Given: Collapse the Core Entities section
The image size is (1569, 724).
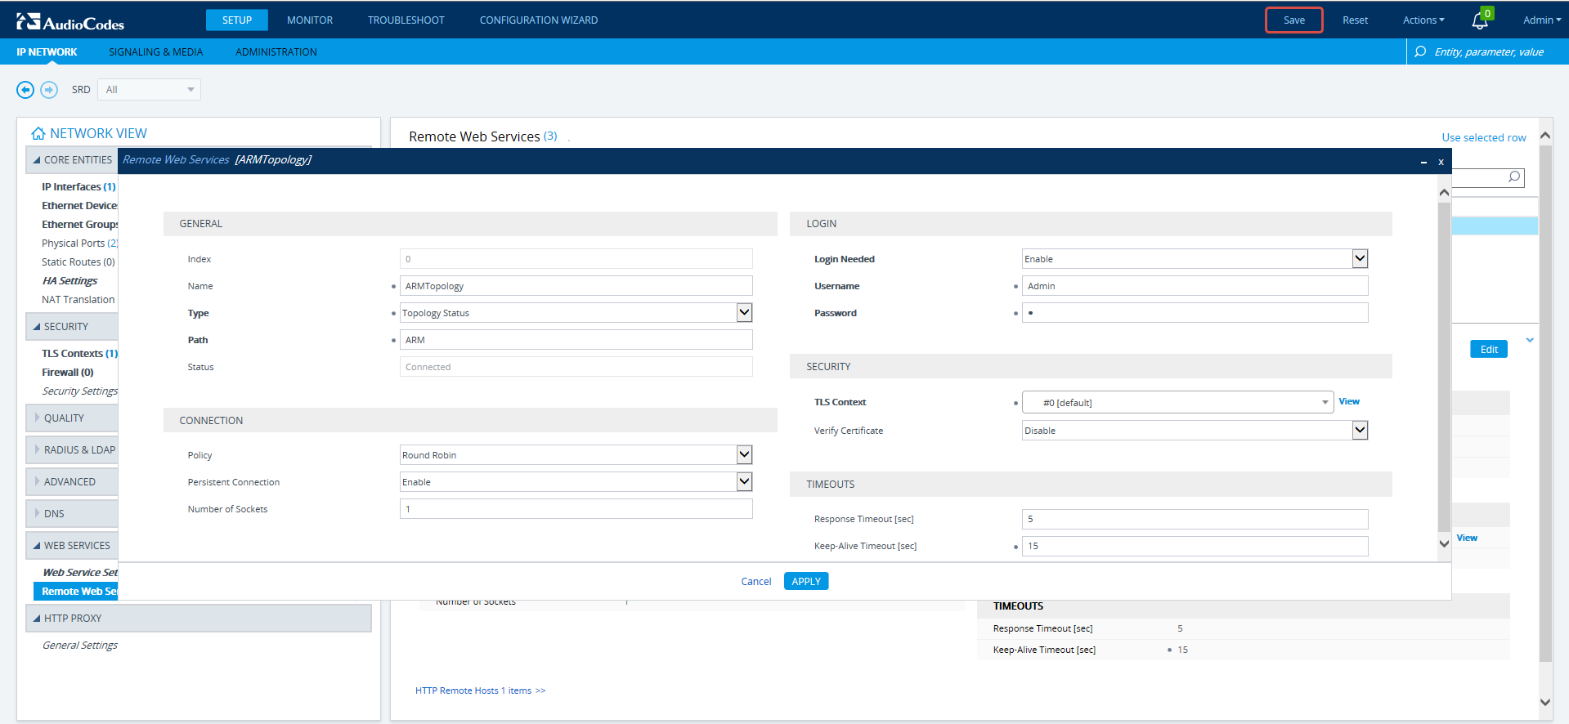Looking at the screenshot, I should 72,160.
